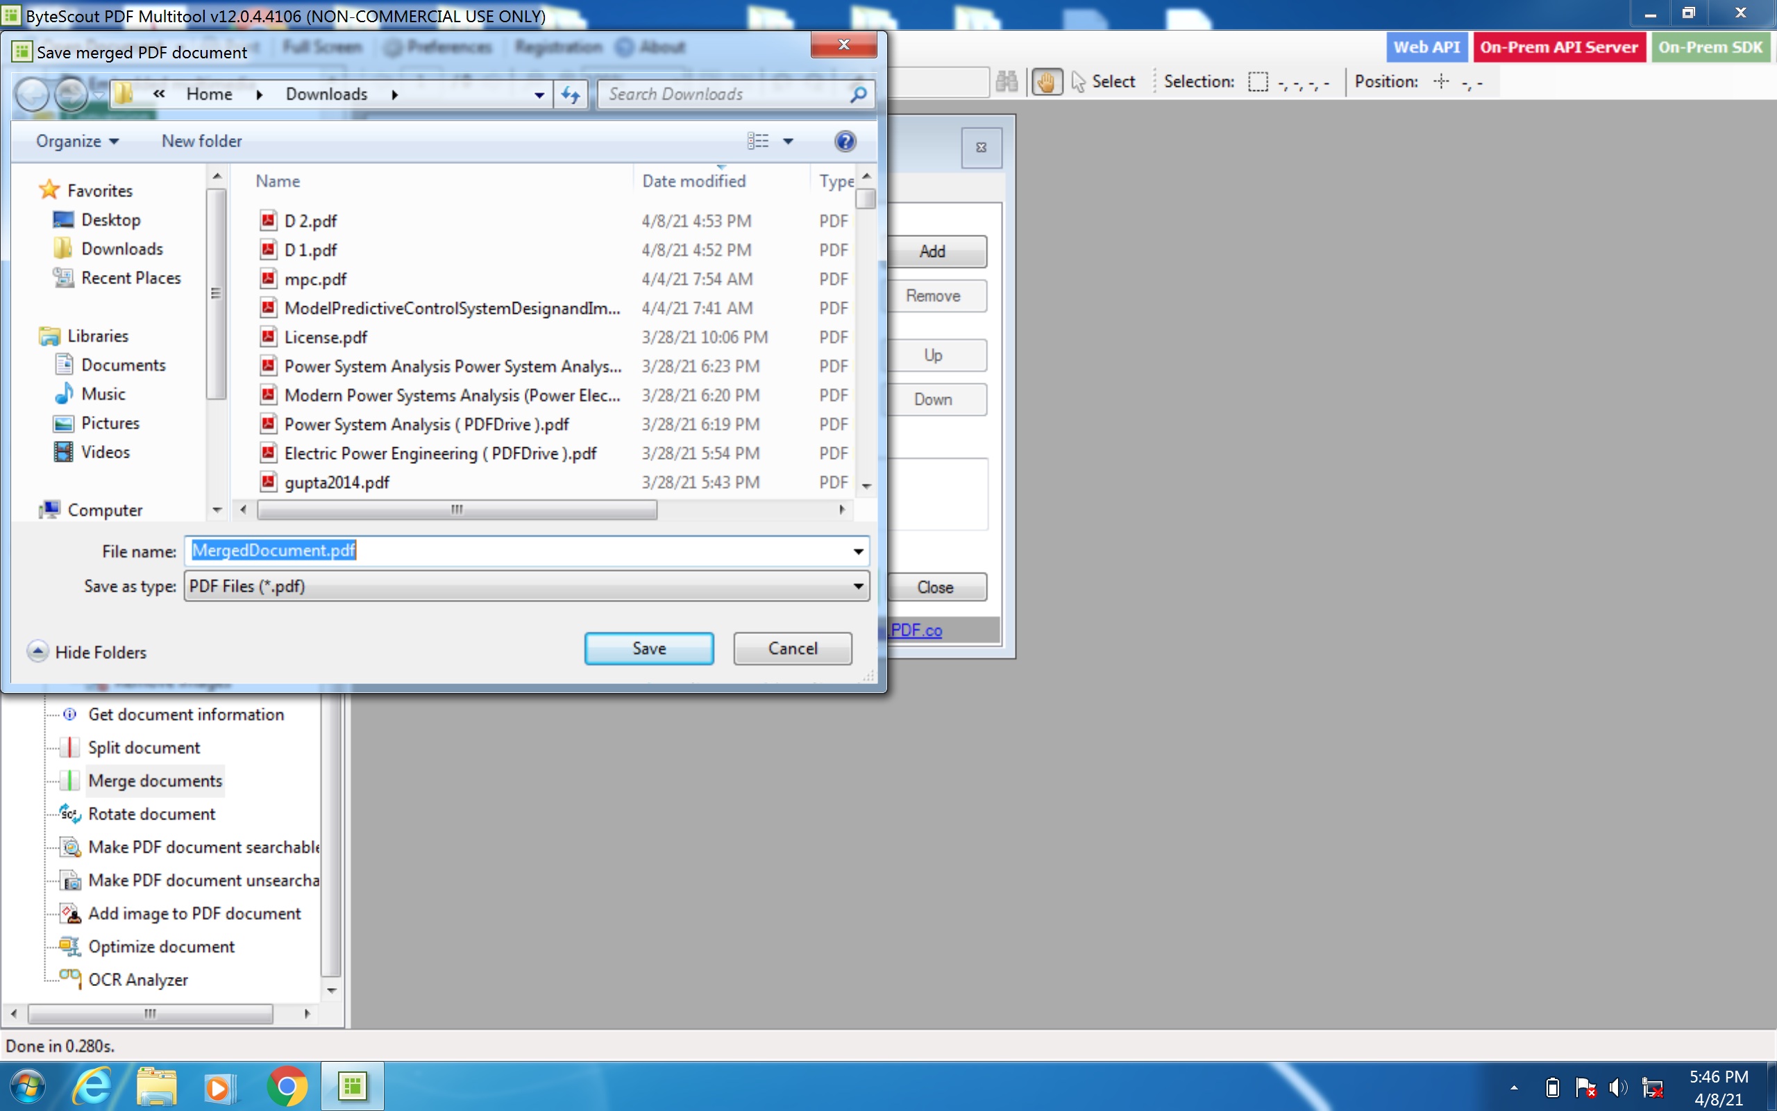1777x1111 pixels.
Task: Click the Make PDF document searchable icon
Action: pyautogui.click(x=70, y=846)
